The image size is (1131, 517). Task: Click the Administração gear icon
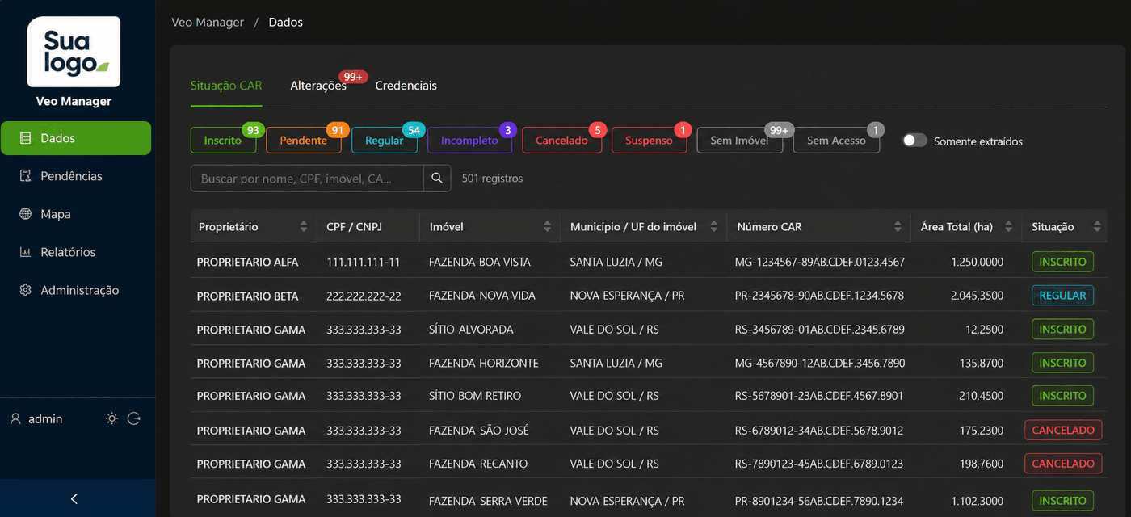pyautogui.click(x=25, y=290)
